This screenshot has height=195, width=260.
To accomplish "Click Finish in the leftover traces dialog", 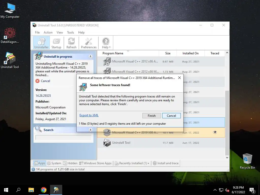I will [152, 116].
